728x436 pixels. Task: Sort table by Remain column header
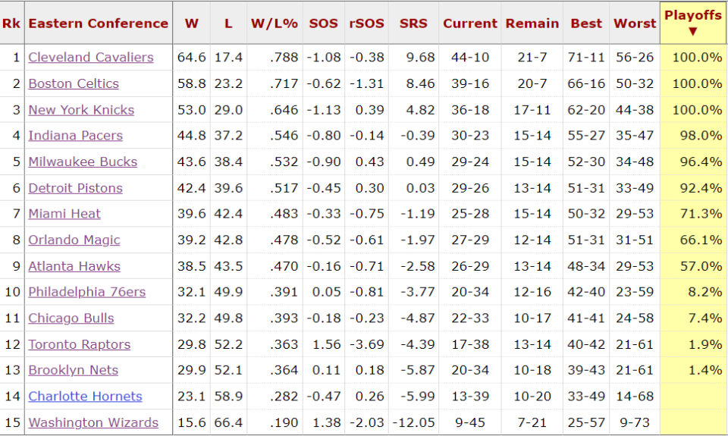click(532, 24)
